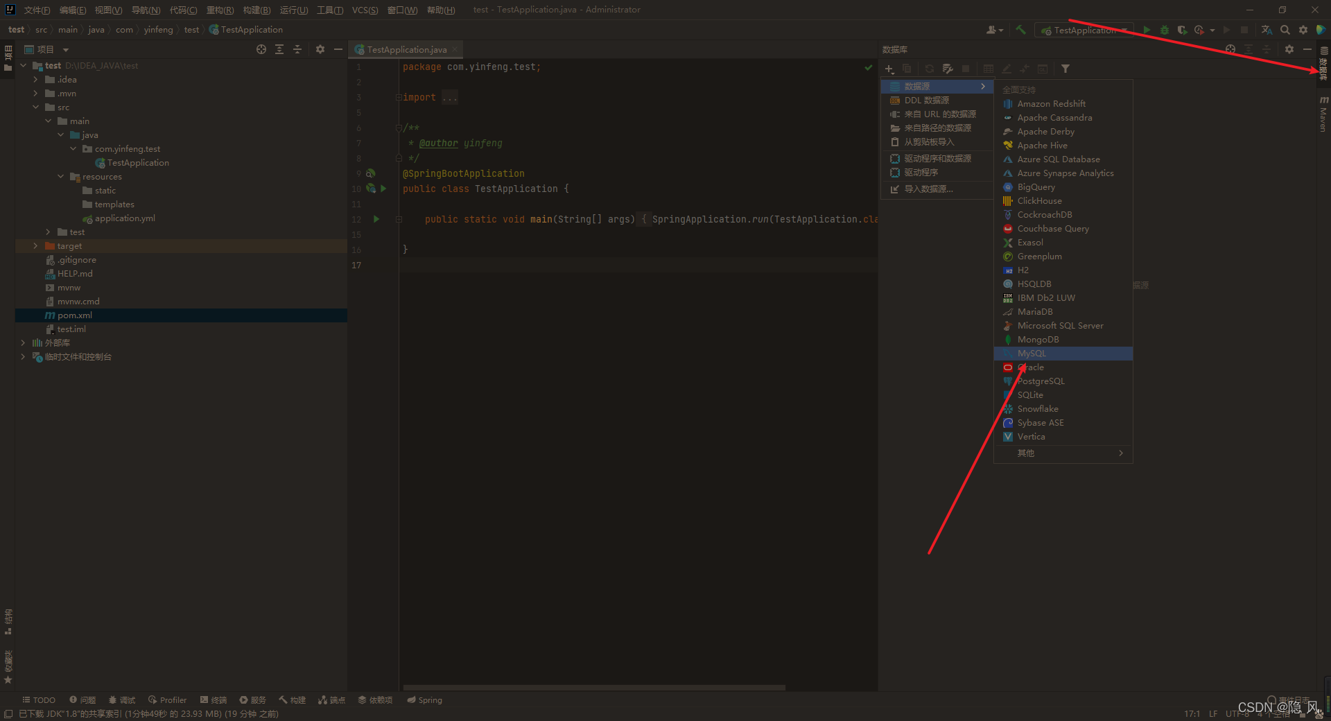Select 驱动程序 menu entry
Image resolution: width=1331 pixels, height=721 pixels.
click(937, 173)
